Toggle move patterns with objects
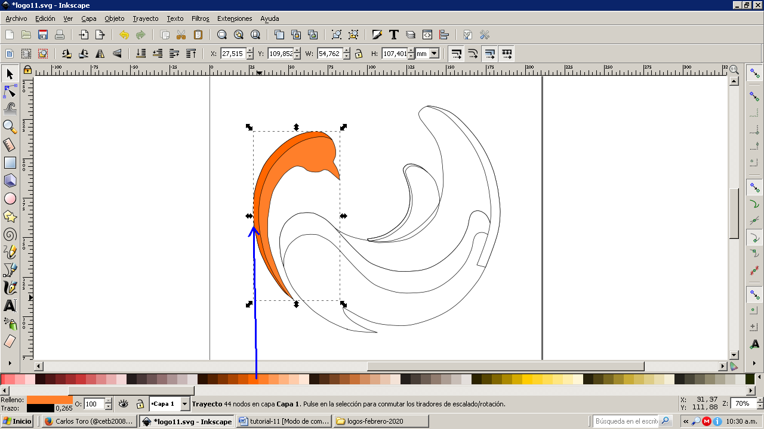The width and height of the screenshot is (764, 429). click(x=506, y=54)
